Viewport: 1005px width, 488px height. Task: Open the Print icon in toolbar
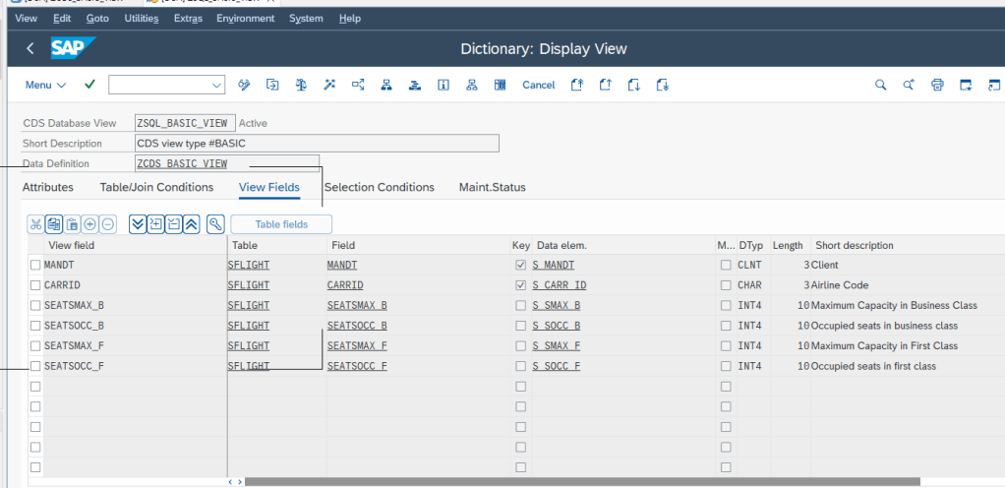pyautogui.click(x=937, y=85)
